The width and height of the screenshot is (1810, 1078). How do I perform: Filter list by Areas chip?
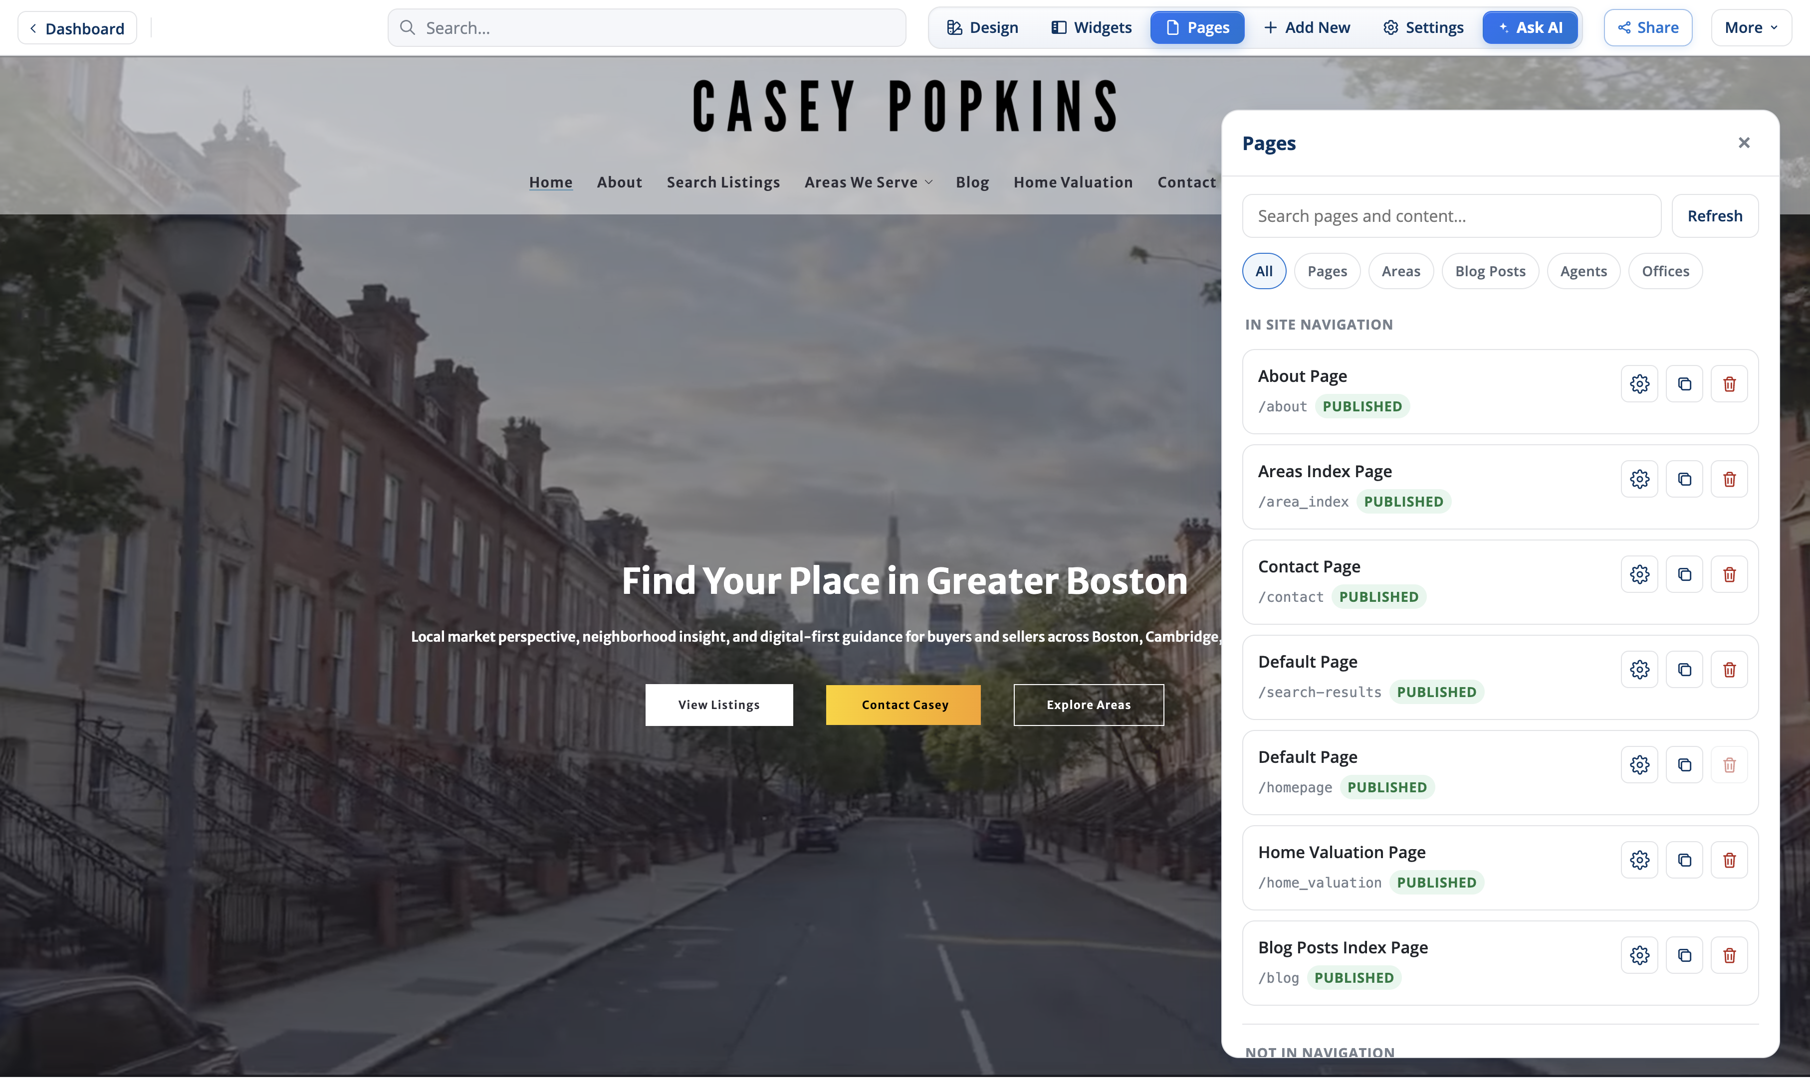[1400, 271]
